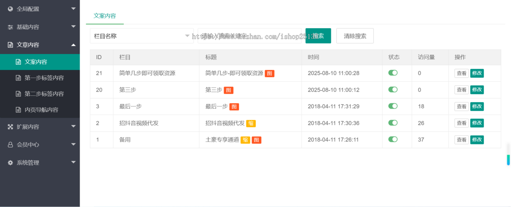Click the document icon beside 文章内容
The height and width of the screenshot is (207, 511).
pos(11,45)
